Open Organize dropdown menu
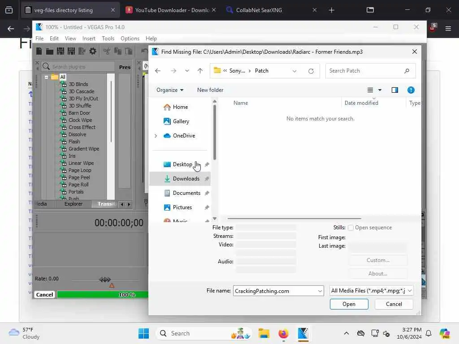 point(170,90)
